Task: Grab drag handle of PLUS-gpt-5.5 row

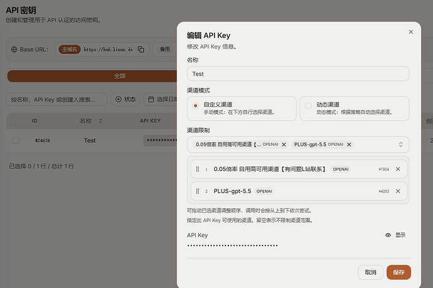Action: tap(198, 191)
